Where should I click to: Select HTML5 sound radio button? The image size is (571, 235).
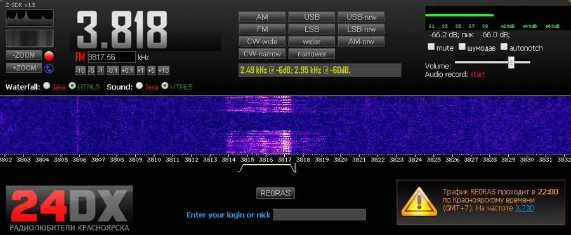point(165,86)
